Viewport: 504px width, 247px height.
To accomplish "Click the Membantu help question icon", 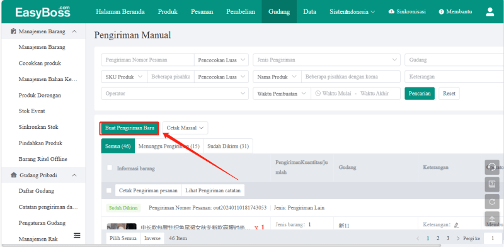I will (x=441, y=12).
